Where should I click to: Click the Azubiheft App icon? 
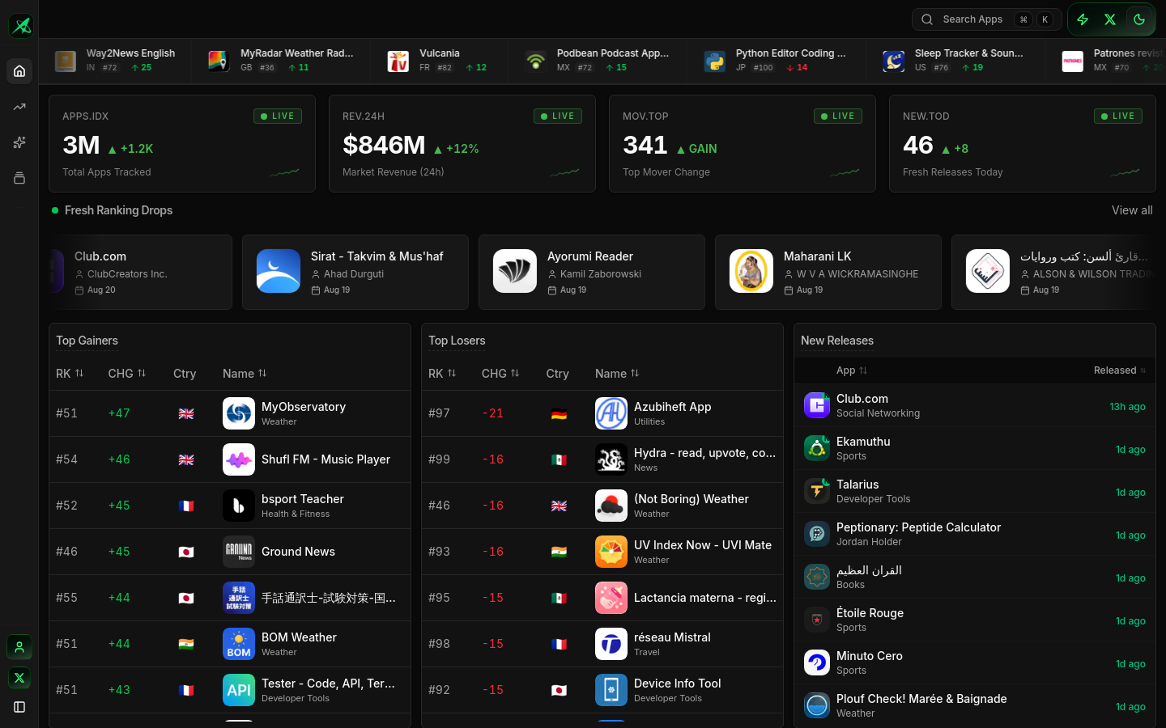pos(611,413)
